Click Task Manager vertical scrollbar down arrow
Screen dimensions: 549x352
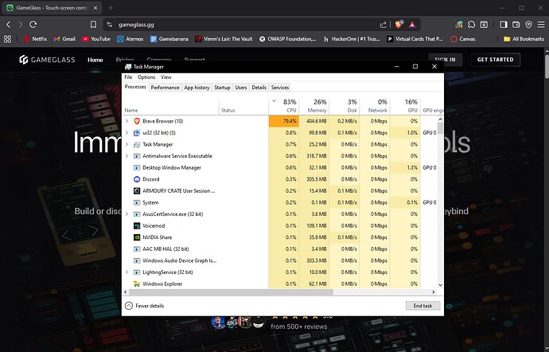pos(440,285)
